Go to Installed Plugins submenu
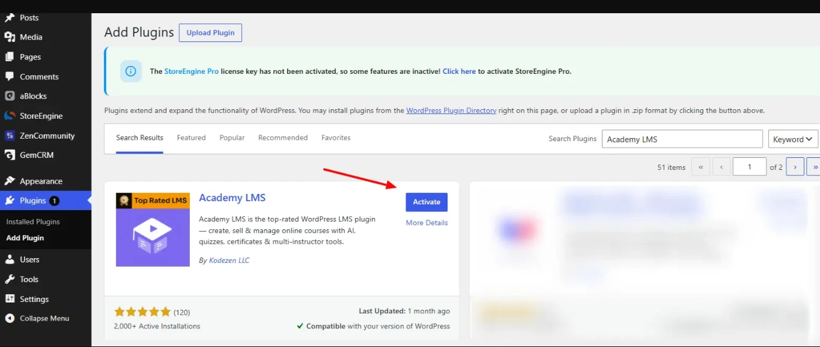This screenshot has width=820, height=347. point(33,222)
